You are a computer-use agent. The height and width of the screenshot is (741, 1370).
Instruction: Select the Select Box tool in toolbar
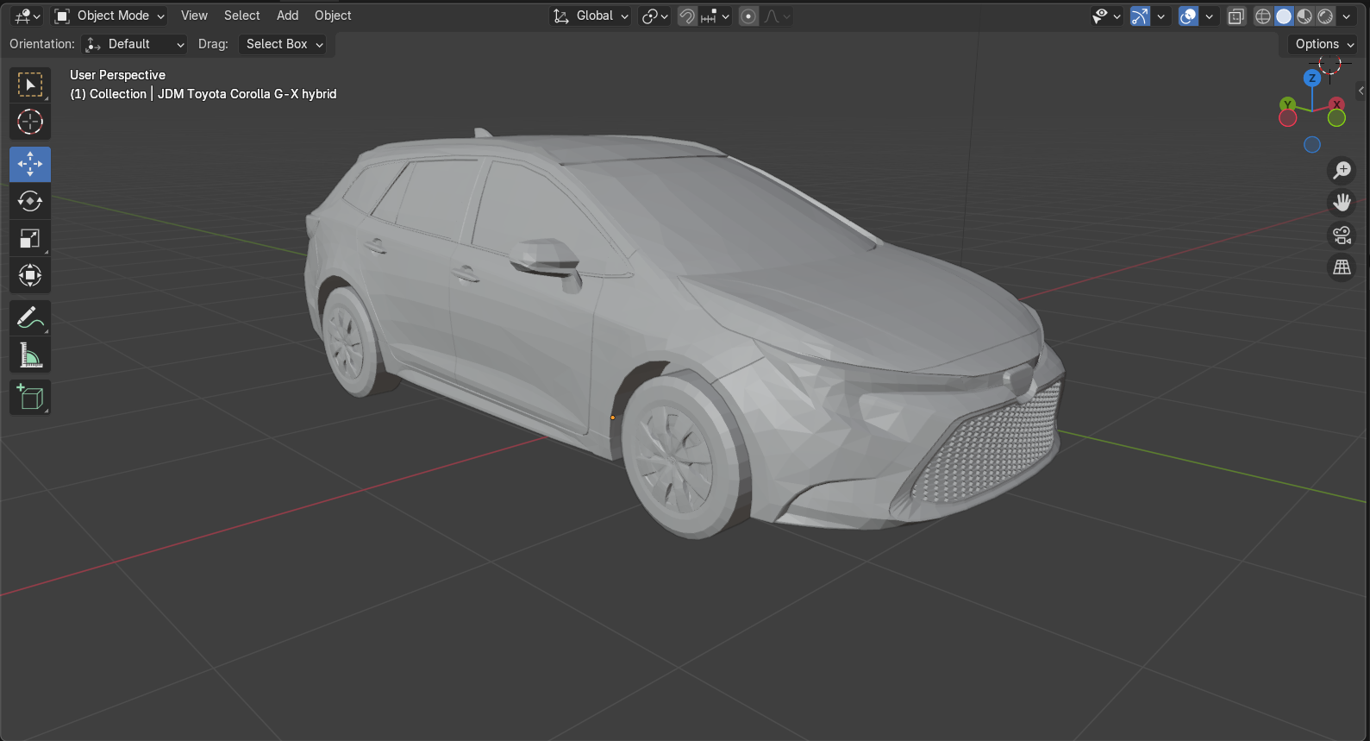click(x=30, y=85)
